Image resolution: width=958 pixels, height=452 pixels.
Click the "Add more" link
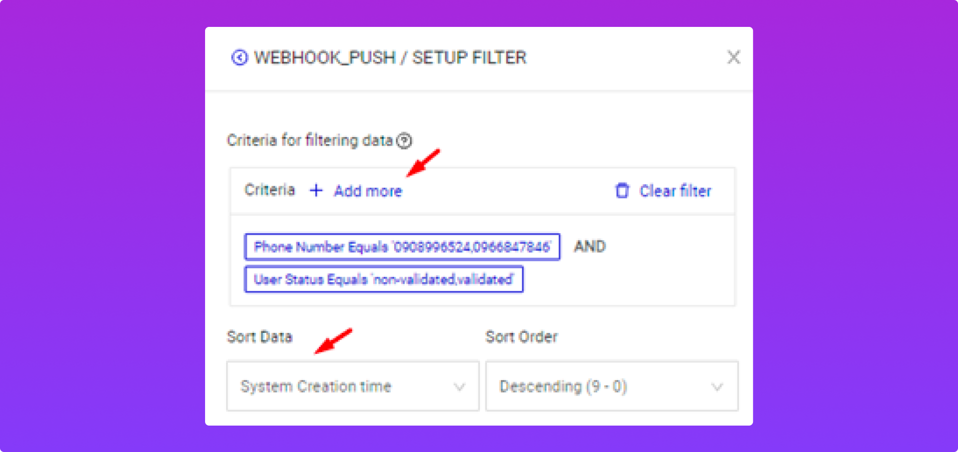tap(368, 191)
